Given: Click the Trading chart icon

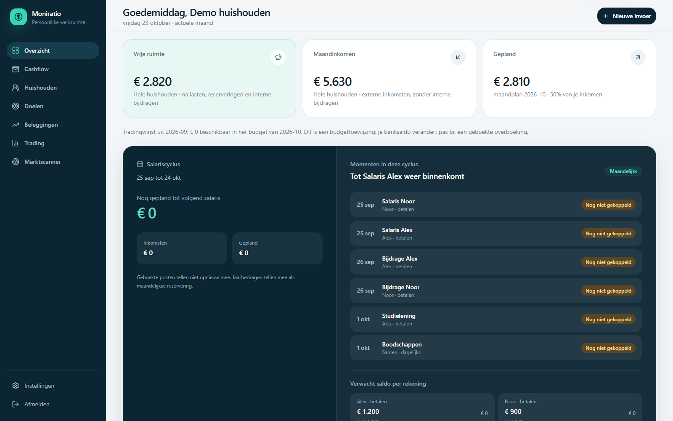Looking at the screenshot, I should pos(16,143).
